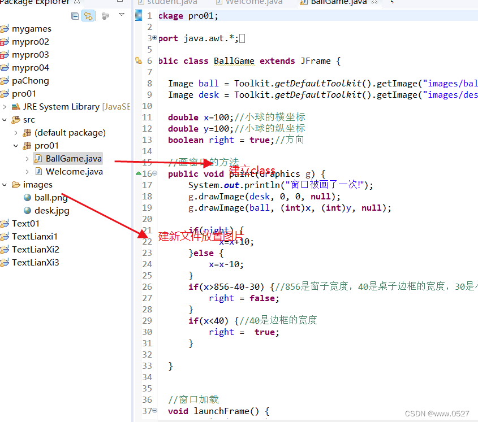Click the warning marker on line 6
The width and height of the screenshot is (478, 422).
(139, 60)
